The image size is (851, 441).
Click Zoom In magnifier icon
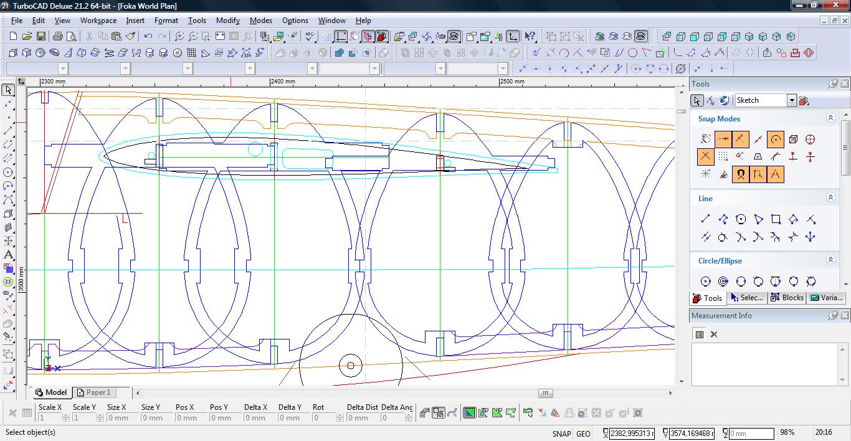point(179,37)
